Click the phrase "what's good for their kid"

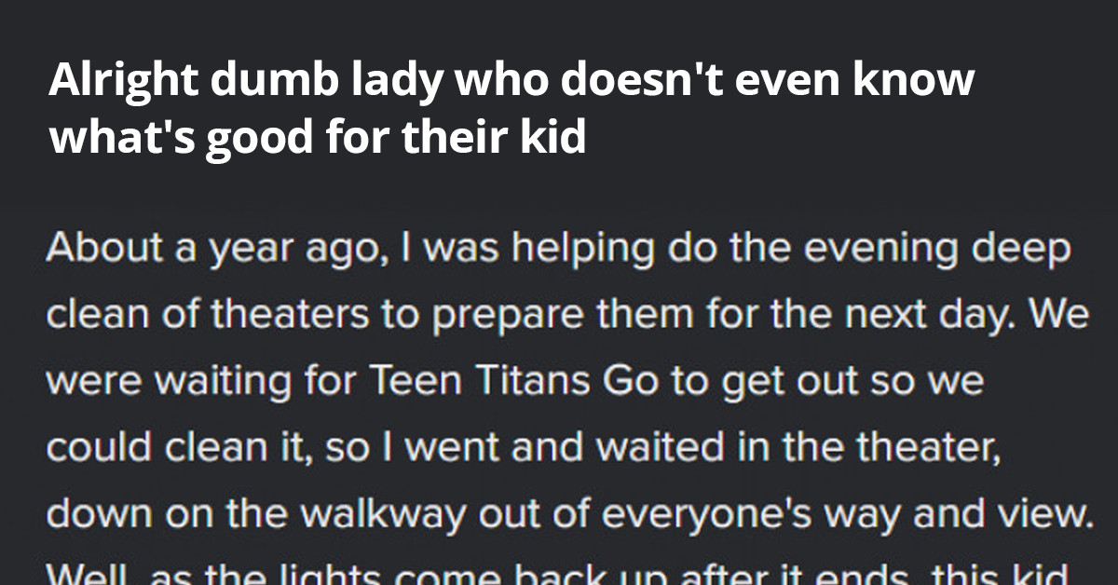(x=317, y=136)
